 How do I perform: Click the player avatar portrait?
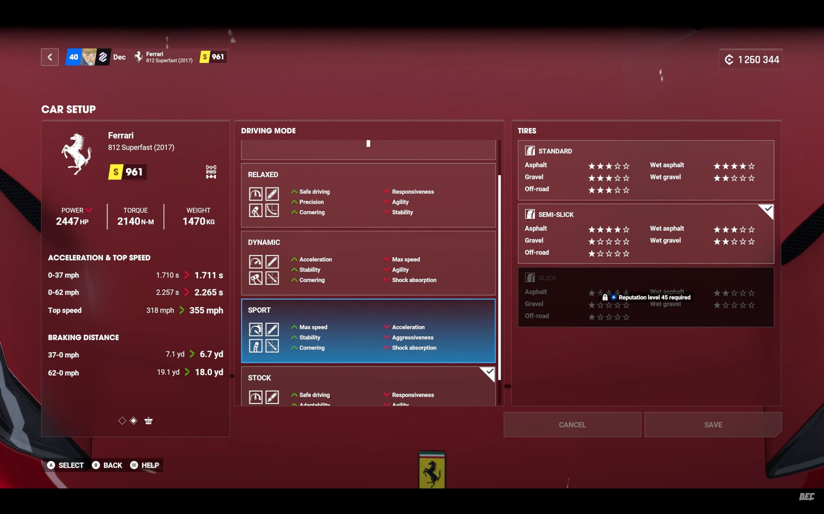pos(89,57)
